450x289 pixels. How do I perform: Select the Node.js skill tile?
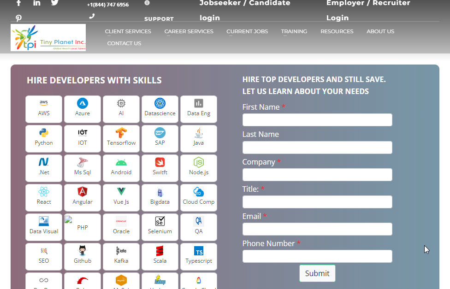[199, 168]
